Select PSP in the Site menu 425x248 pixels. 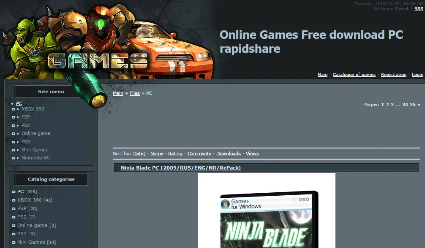click(x=25, y=117)
